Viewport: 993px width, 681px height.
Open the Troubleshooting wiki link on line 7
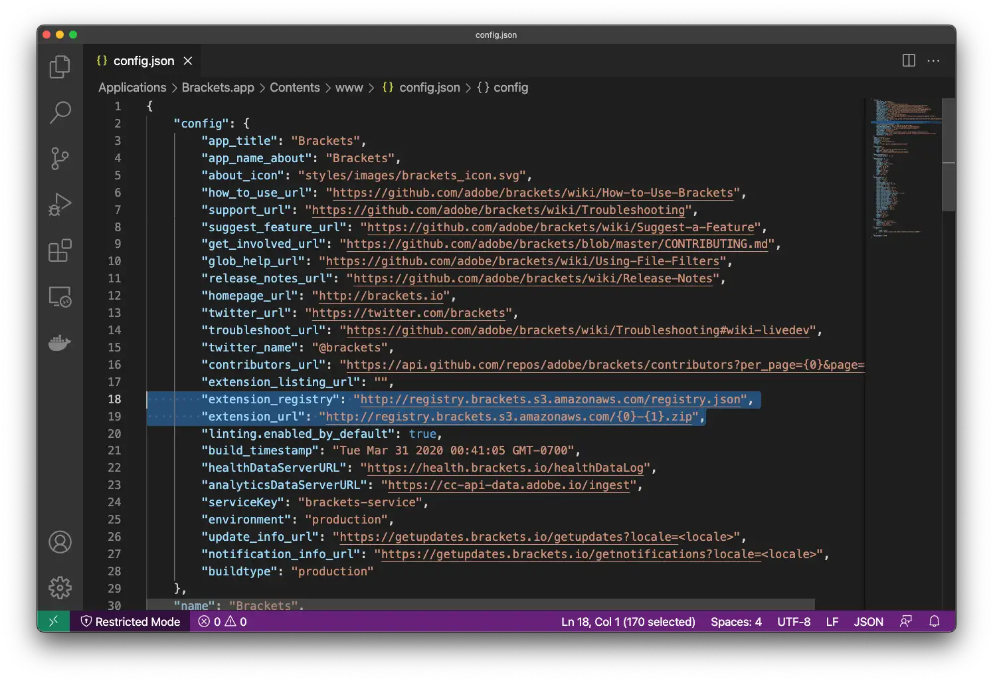pyautogui.click(x=498, y=210)
